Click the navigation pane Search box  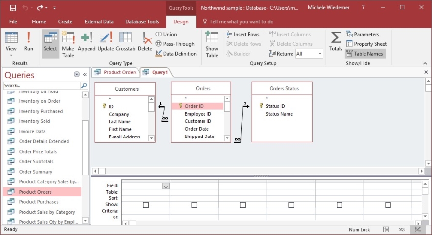point(42,86)
